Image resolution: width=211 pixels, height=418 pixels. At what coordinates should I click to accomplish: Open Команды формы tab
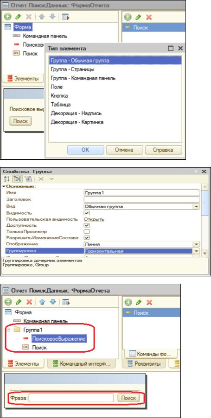point(150,354)
